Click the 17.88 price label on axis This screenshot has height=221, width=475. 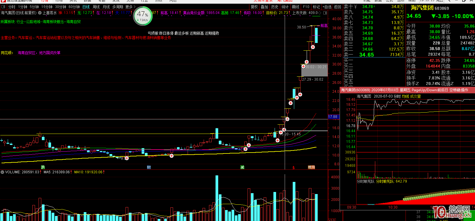pos(333,117)
